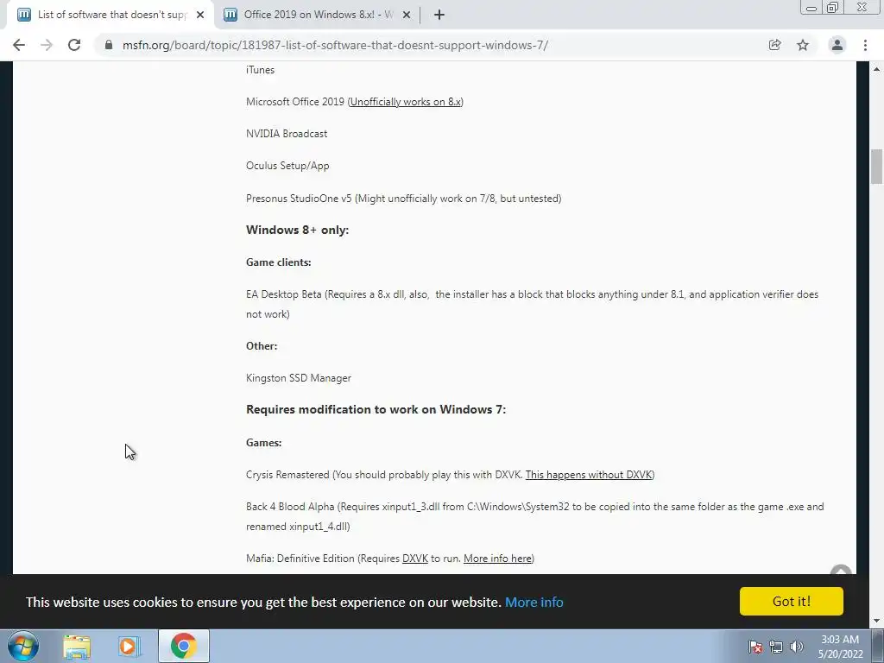The height and width of the screenshot is (663, 884).
Task: Bookmark this page with star icon
Action: (803, 45)
